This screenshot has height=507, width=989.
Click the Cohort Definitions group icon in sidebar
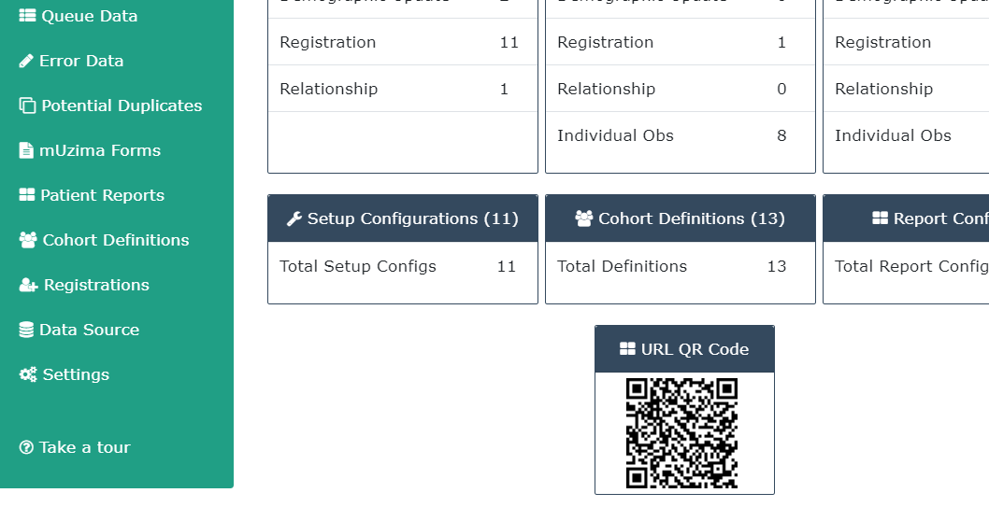pos(28,240)
